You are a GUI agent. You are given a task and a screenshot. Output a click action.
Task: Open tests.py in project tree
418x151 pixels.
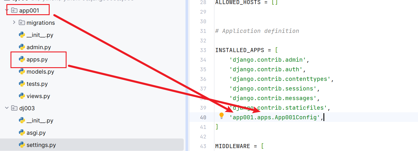click(37, 84)
